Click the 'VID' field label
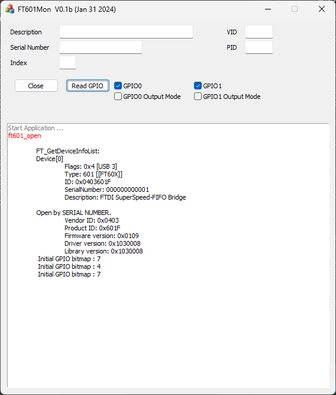This screenshot has height=395, width=336. (232, 32)
